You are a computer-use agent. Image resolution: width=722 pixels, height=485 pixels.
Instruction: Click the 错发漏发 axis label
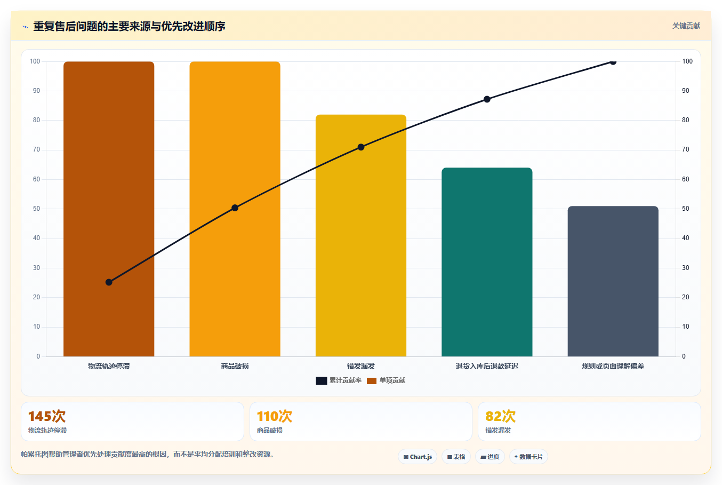coord(361,366)
